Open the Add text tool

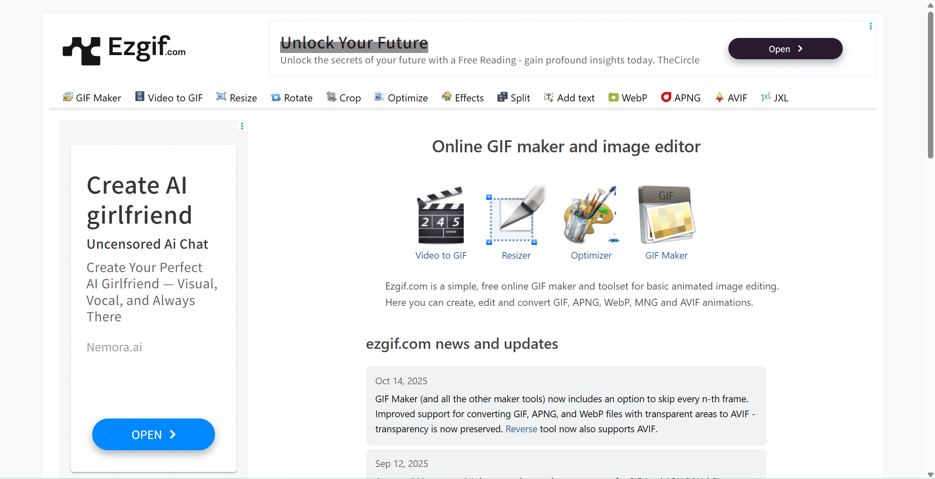point(569,98)
